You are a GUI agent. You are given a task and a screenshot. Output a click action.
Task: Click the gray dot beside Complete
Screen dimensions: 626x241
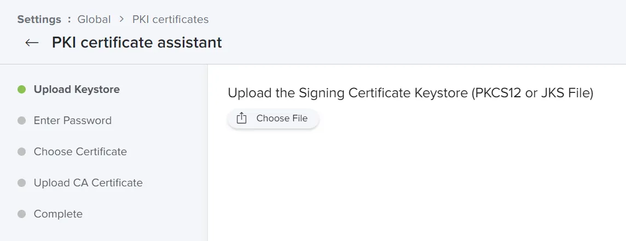pos(22,214)
